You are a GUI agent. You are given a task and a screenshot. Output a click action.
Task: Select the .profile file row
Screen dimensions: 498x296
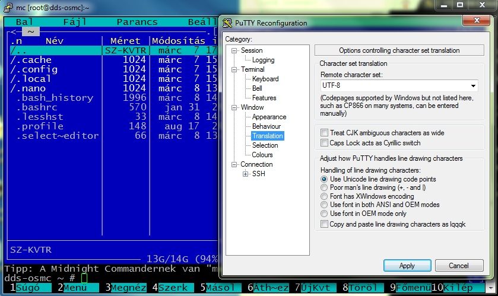click(113, 126)
